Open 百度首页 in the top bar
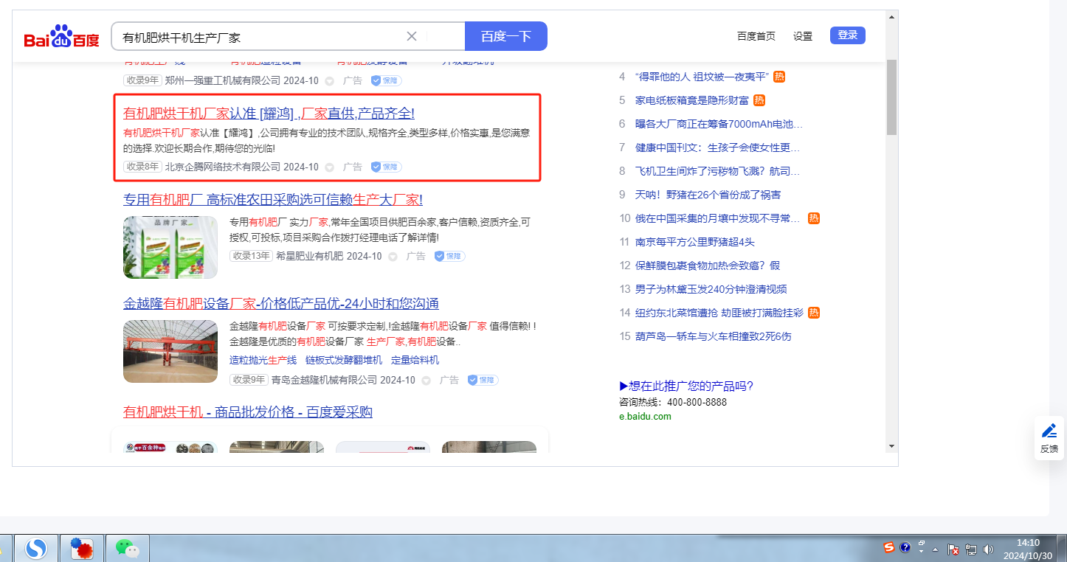This screenshot has width=1067, height=562. 756,36
